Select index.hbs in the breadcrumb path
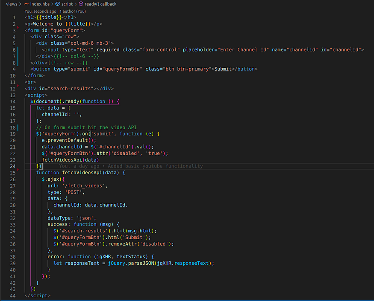 coord(40,4)
